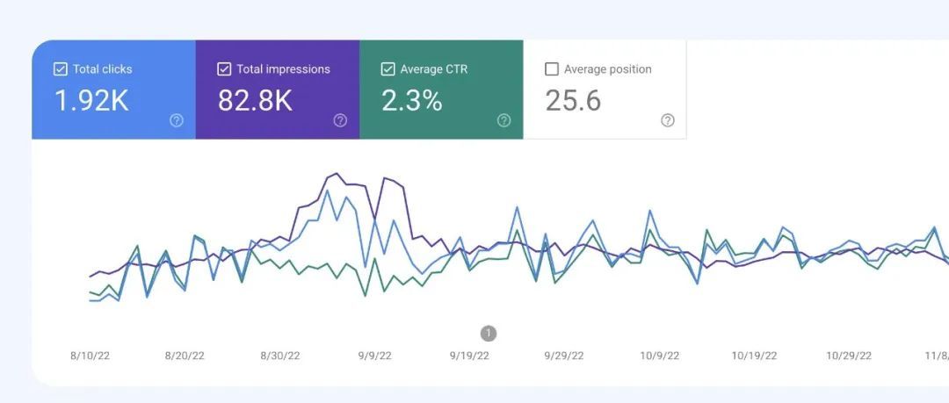Click the 8/10/22 date label

click(x=90, y=356)
